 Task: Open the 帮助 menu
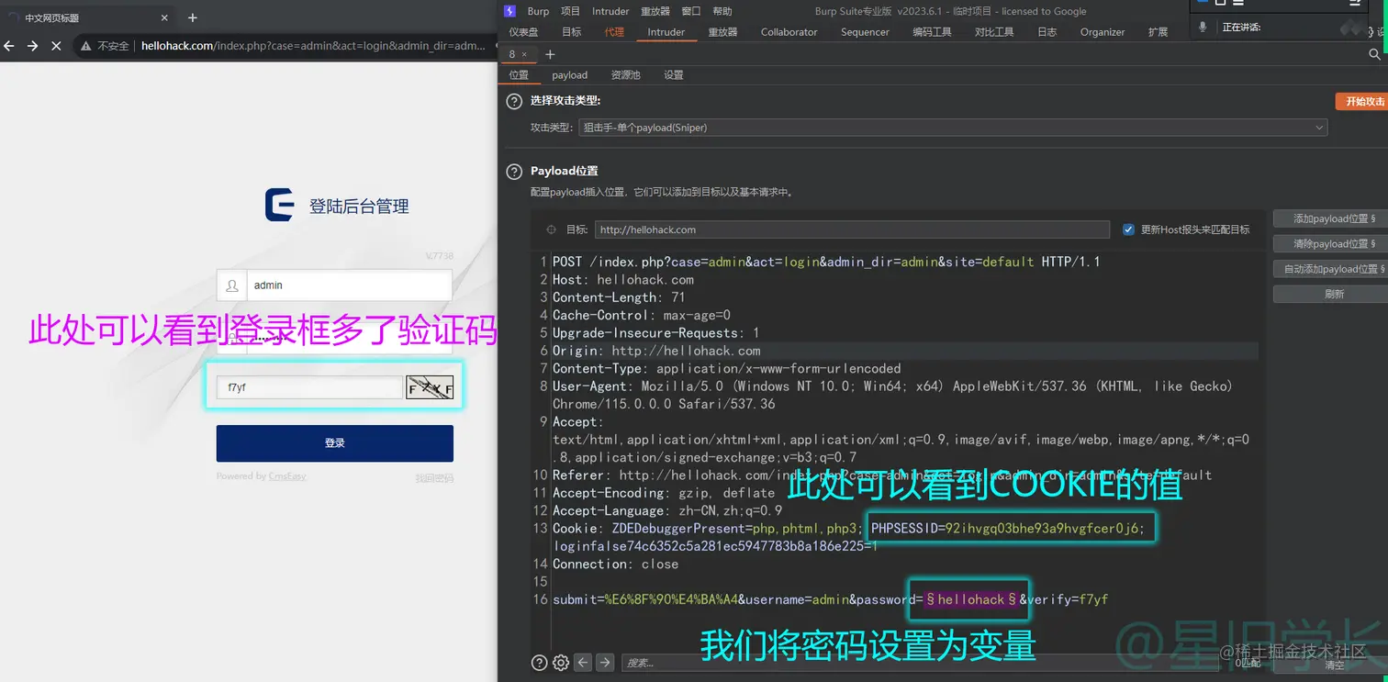(x=722, y=11)
